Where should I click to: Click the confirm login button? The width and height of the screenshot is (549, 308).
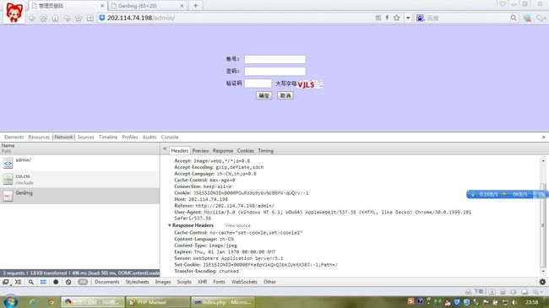pos(264,95)
